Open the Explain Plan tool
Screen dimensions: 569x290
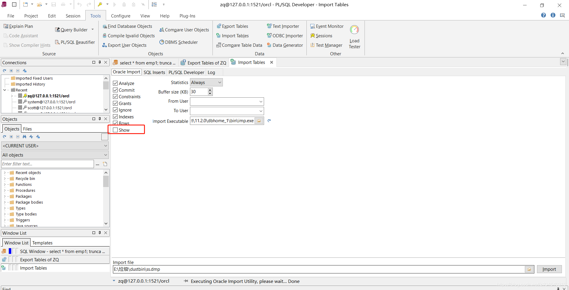(18, 26)
